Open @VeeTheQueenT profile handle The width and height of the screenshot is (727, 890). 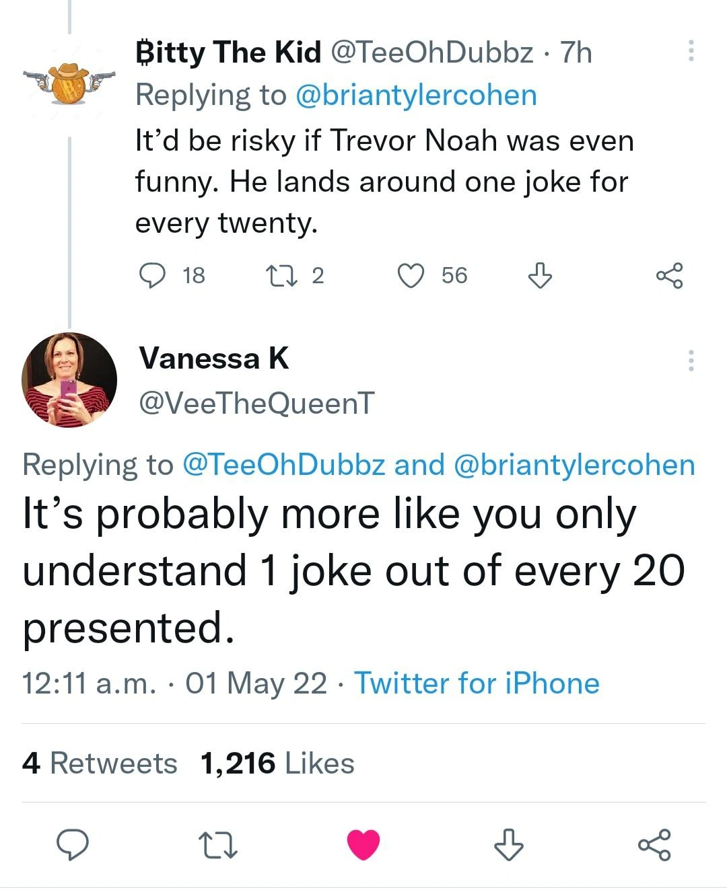(256, 403)
